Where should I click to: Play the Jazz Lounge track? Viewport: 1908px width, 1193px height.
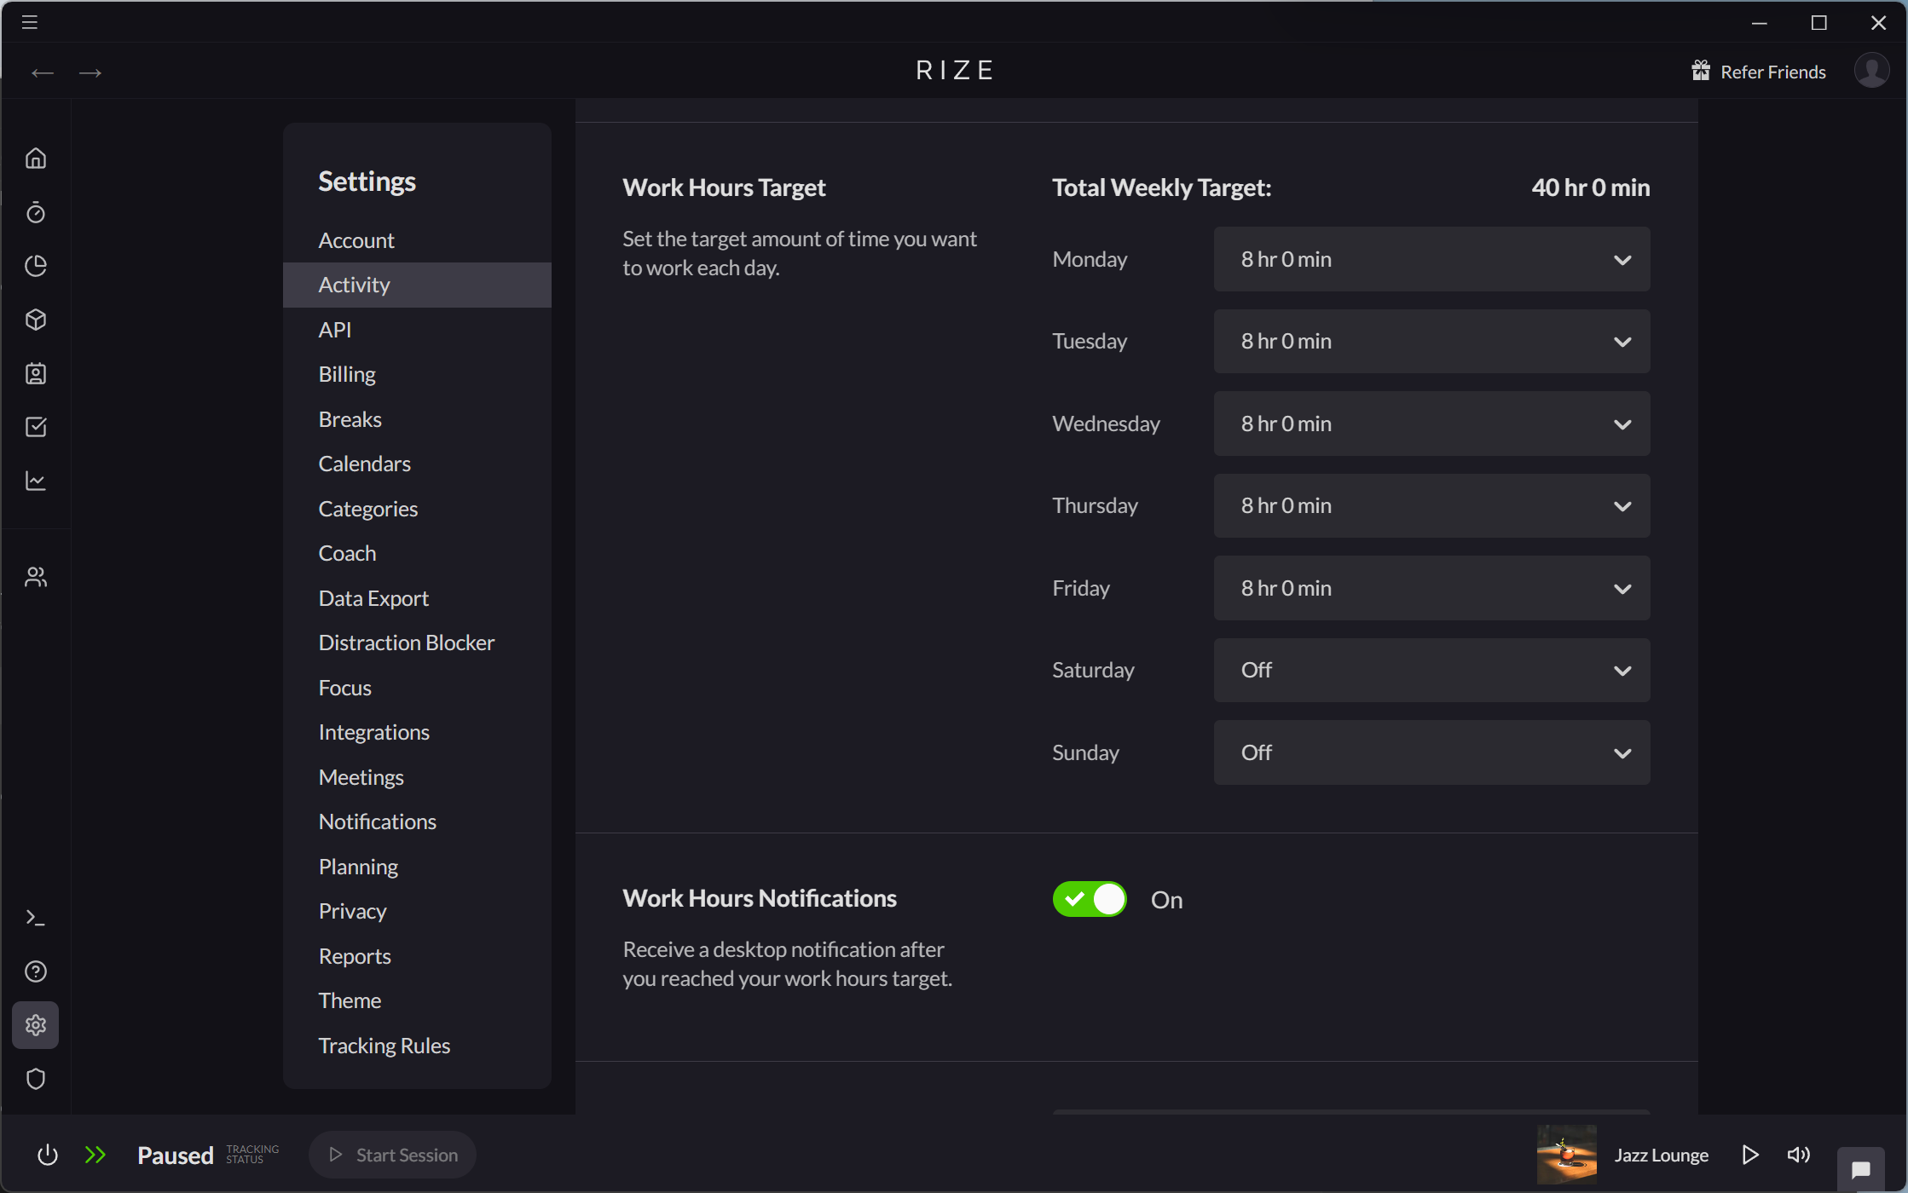[x=1751, y=1155]
